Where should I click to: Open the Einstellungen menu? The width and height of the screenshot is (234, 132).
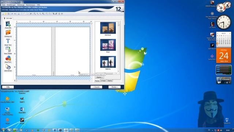coord(11,5)
